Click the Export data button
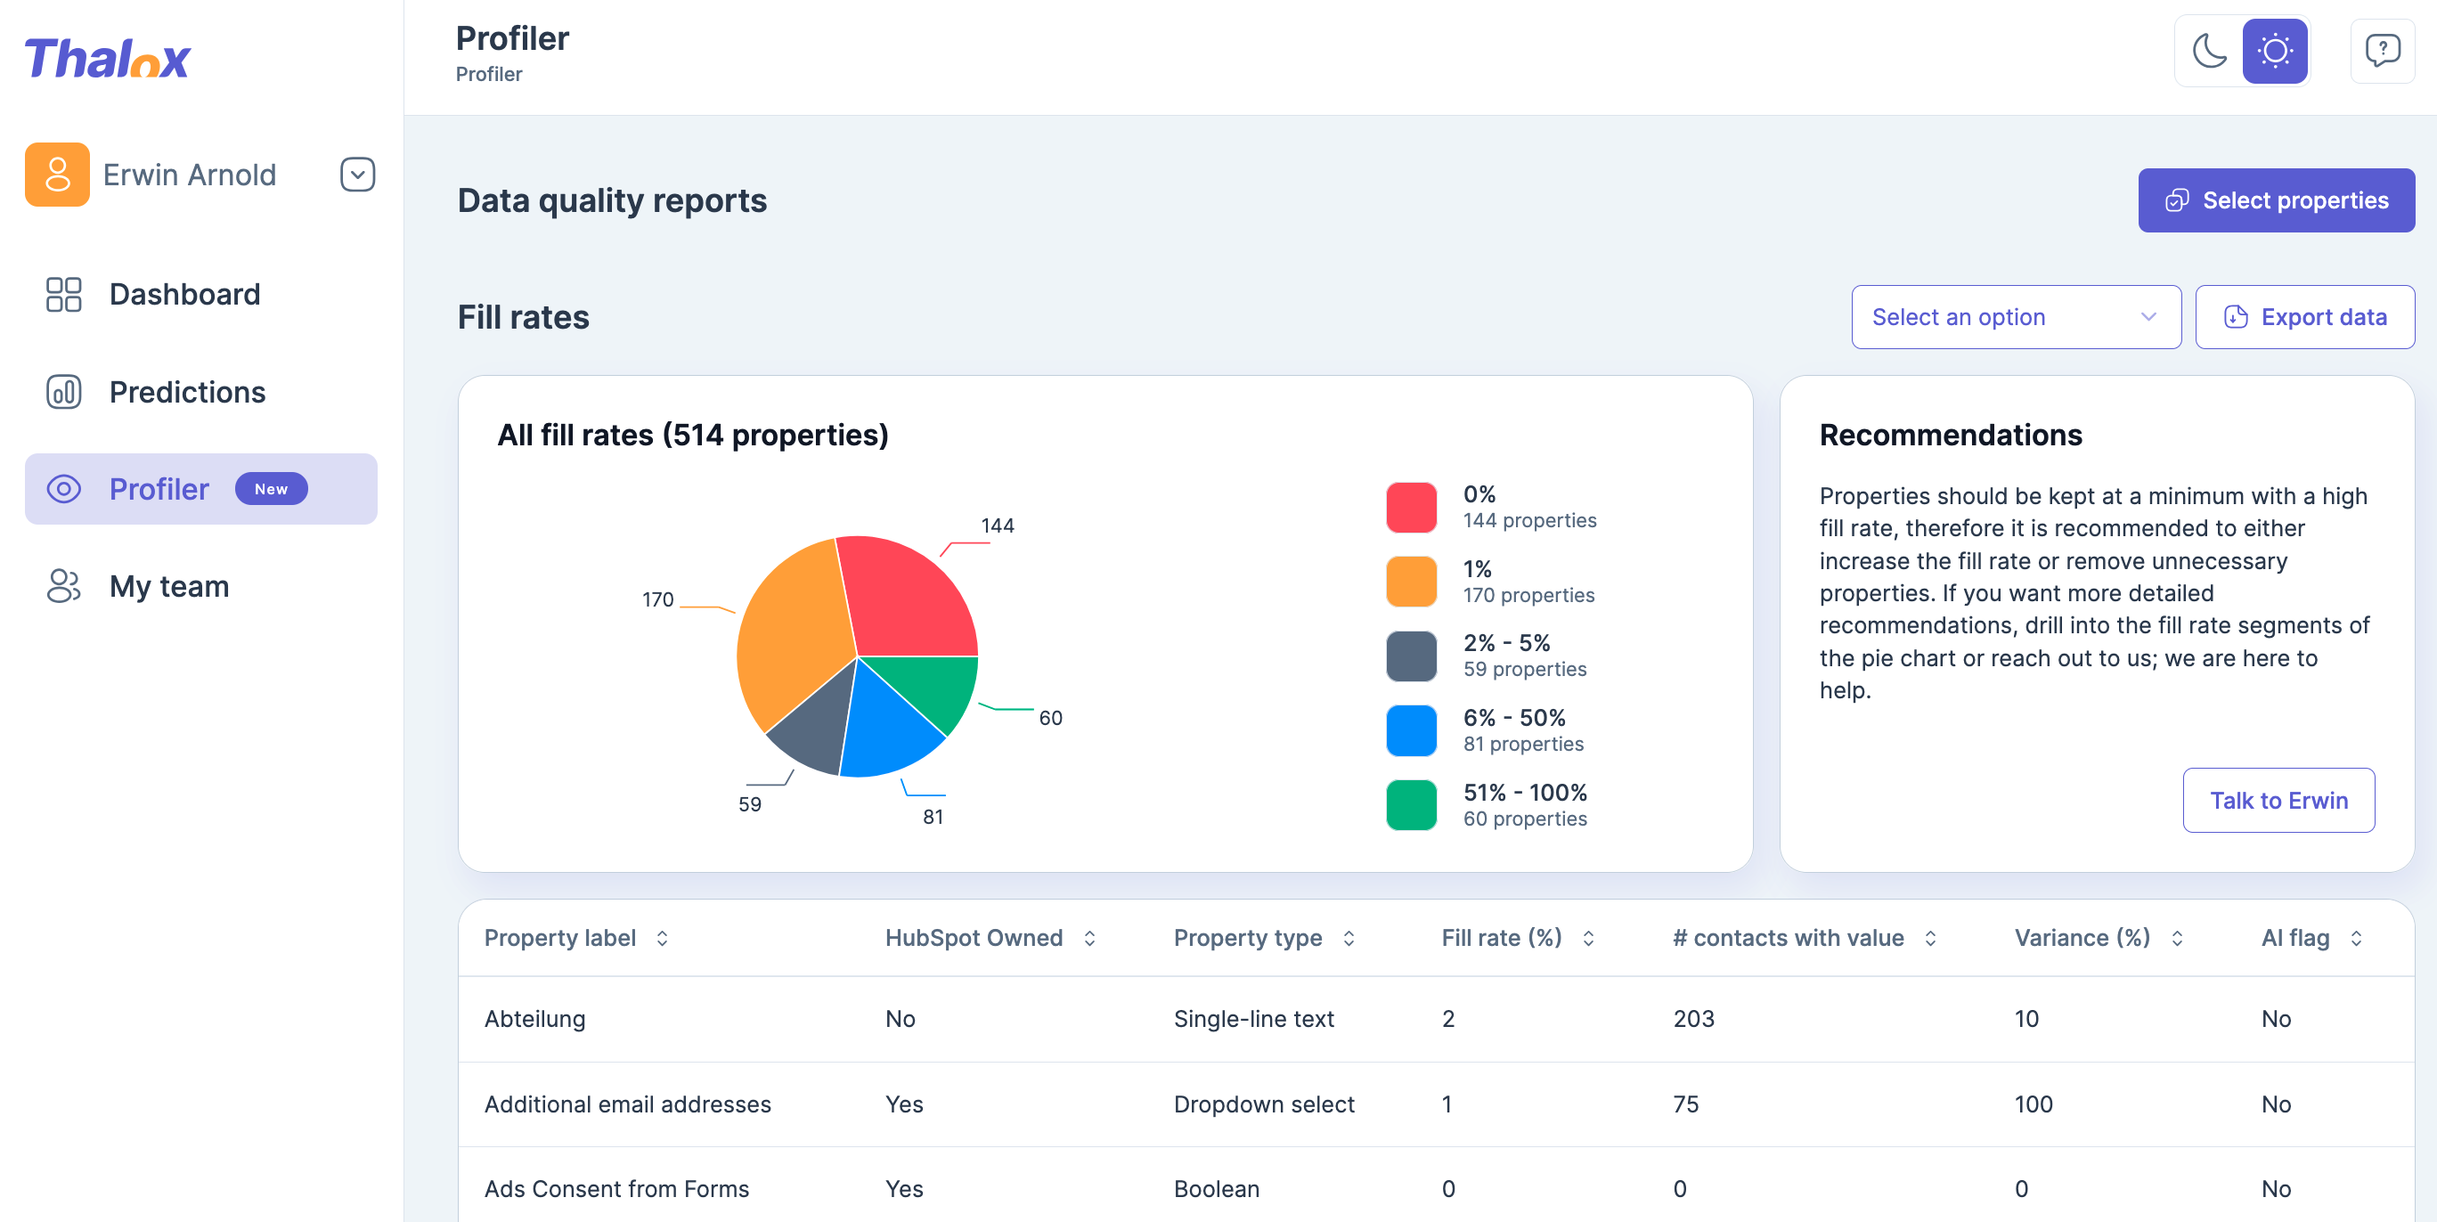Screen dimensions: 2437x1222 2303,316
